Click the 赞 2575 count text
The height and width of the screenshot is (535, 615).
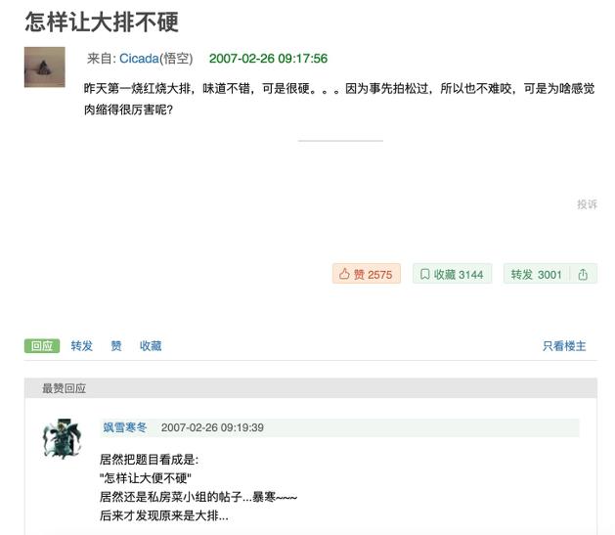pos(373,275)
